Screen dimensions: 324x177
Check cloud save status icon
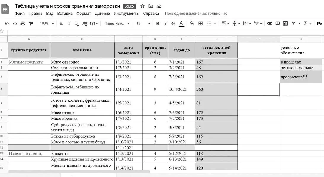(159, 6)
